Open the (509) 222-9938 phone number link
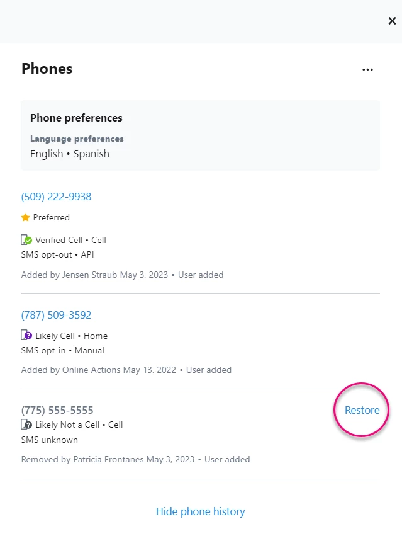 (56, 196)
